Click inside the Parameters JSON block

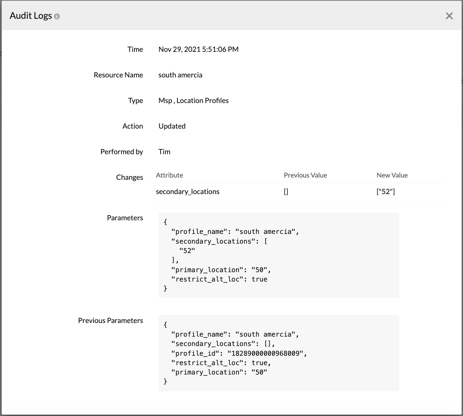[x=278, y=255]
